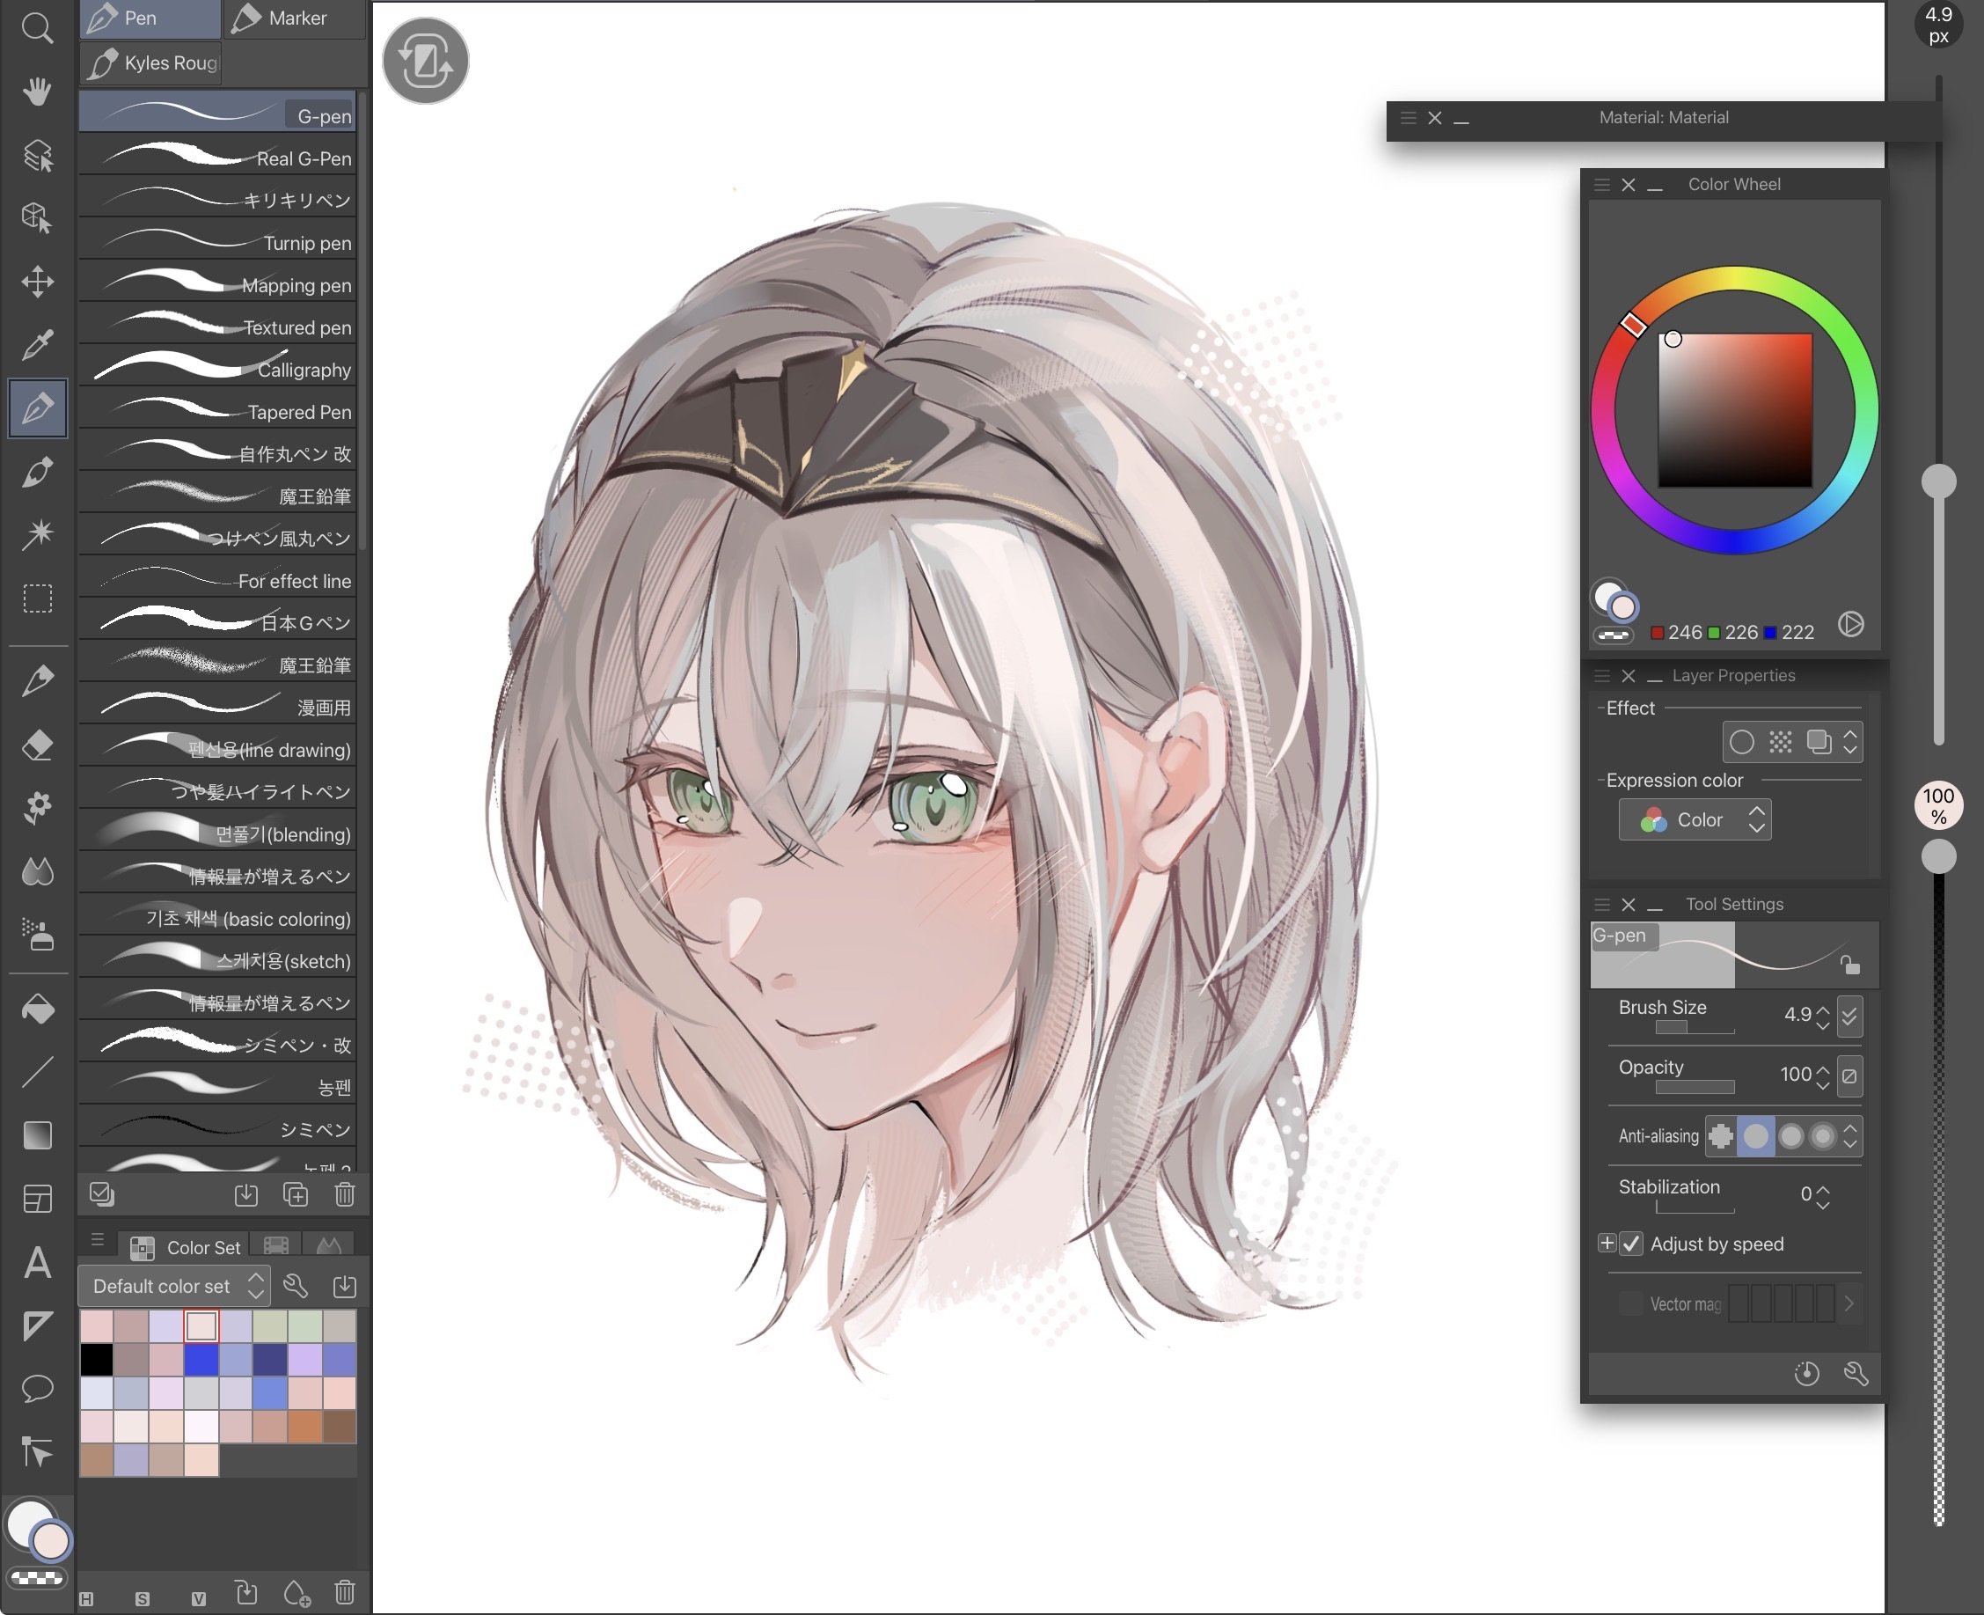Expand the Adjust by speed plus

tap(1607, 1244)
